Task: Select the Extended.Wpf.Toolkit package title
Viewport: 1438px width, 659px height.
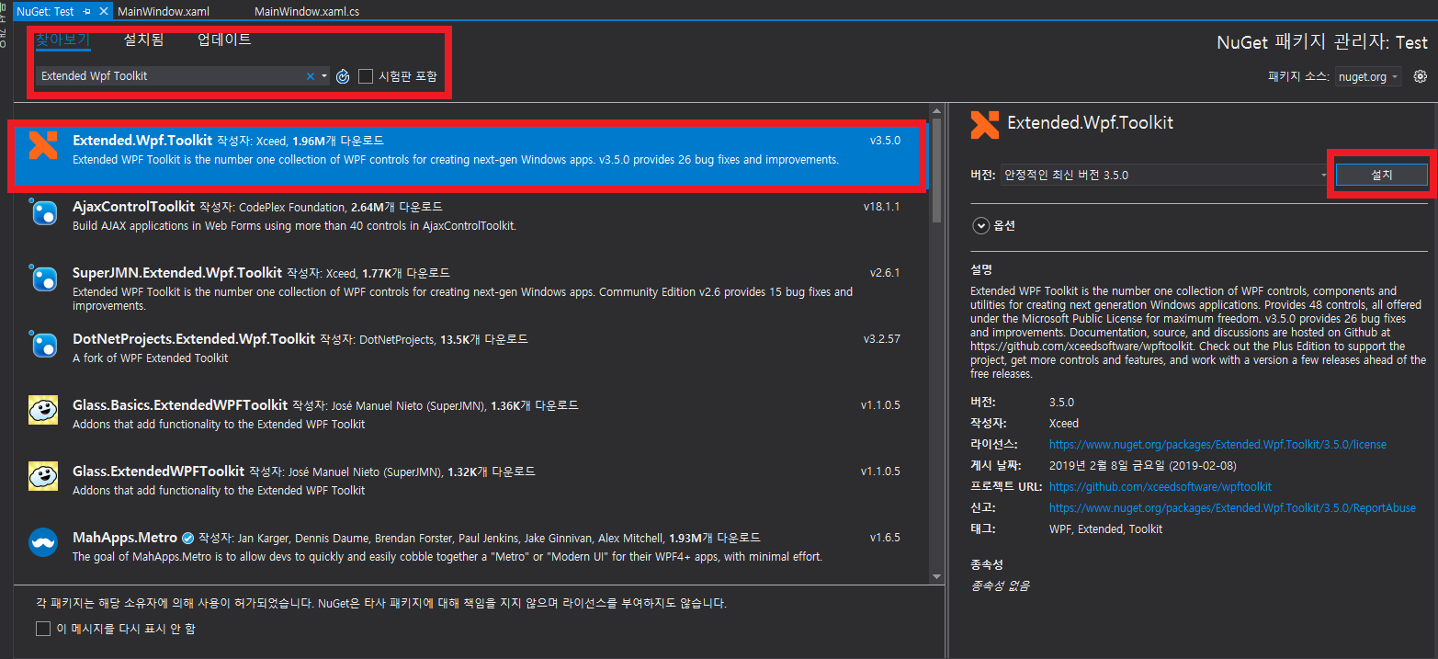Action: point(142,141)
